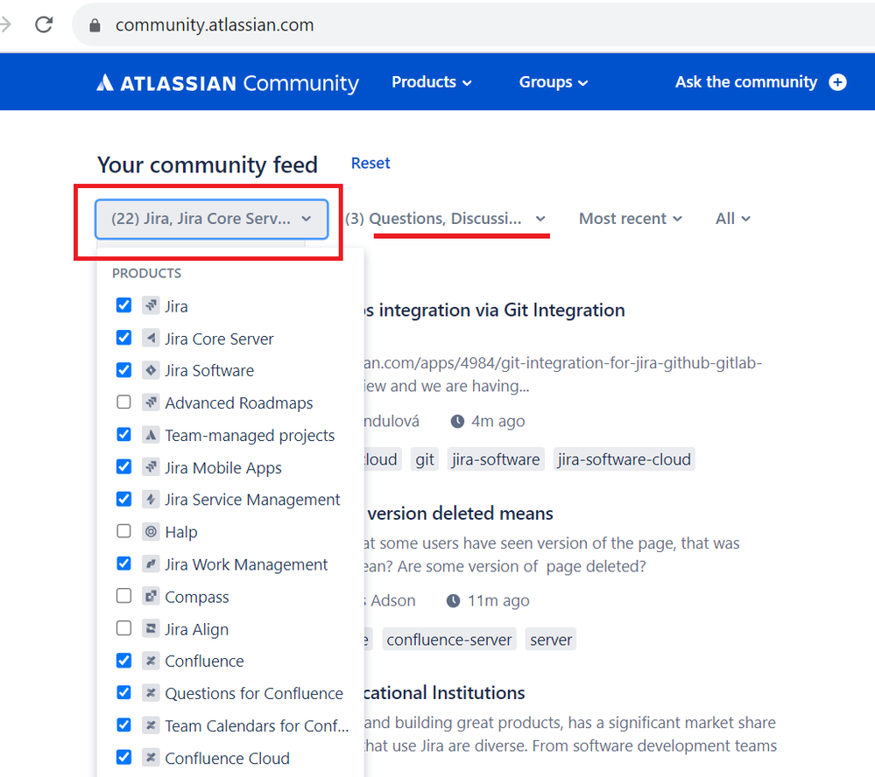
Task: Uncheck the Confluence Cloud checkbox
Action: (x=123, y=757)
